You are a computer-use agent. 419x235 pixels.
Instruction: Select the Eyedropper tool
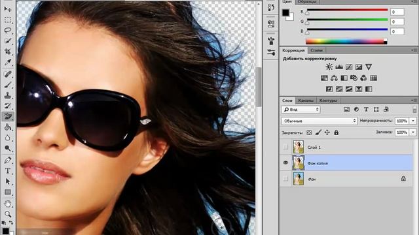7,62
